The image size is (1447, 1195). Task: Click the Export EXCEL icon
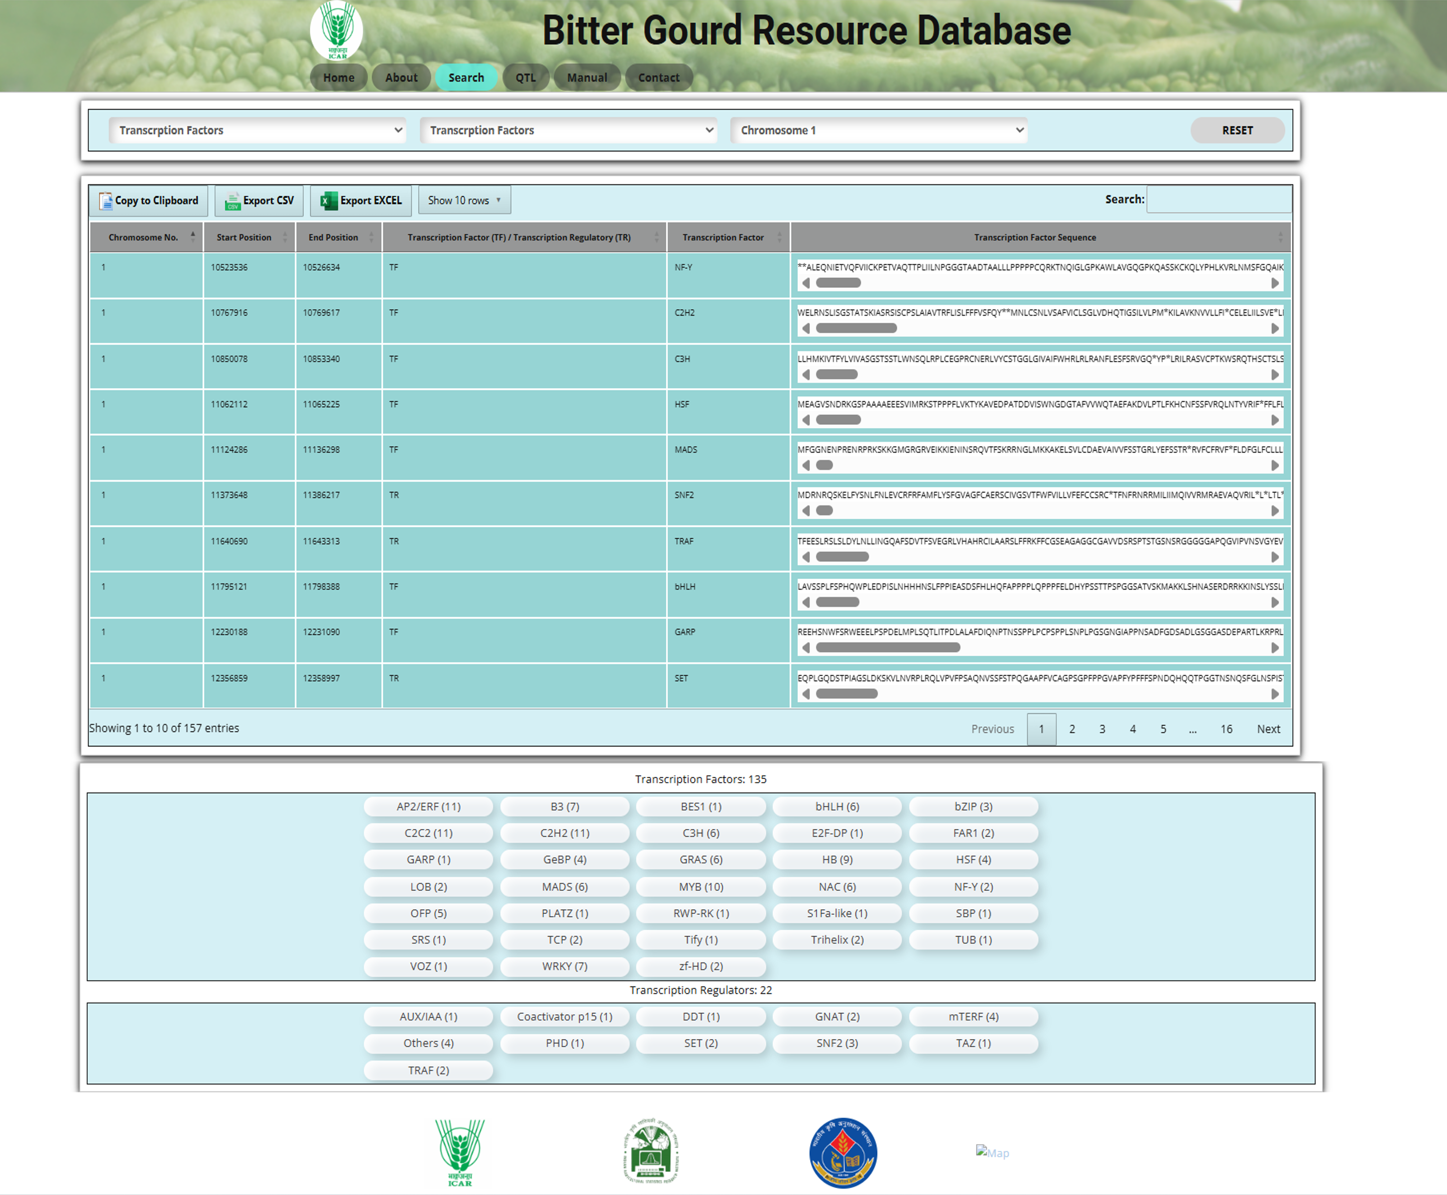tap(328, 200)
